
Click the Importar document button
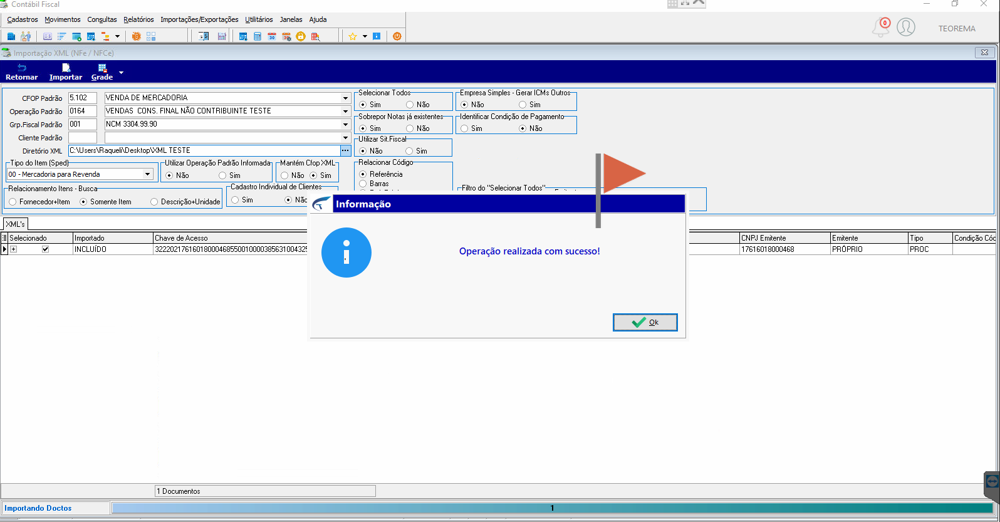point(66,72)
